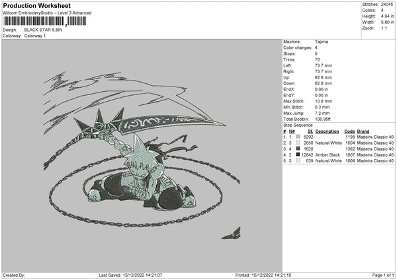This screenshot has height=280, width=397.
Task: Click the Zoom value 1:1
Action: pos(384,28)
